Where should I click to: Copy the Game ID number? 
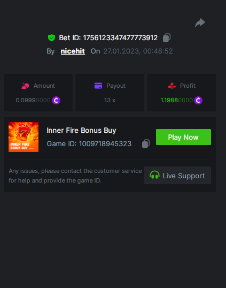[146, 143]
